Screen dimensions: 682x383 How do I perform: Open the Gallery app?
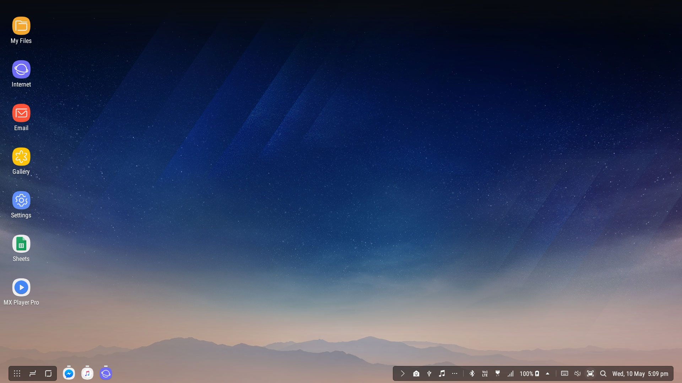(21, 157)
